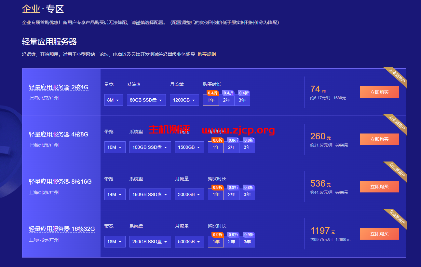Open the 14M bandwidth dropdown
This screenshot has height=267, width=421.
[x=115, y=194]
